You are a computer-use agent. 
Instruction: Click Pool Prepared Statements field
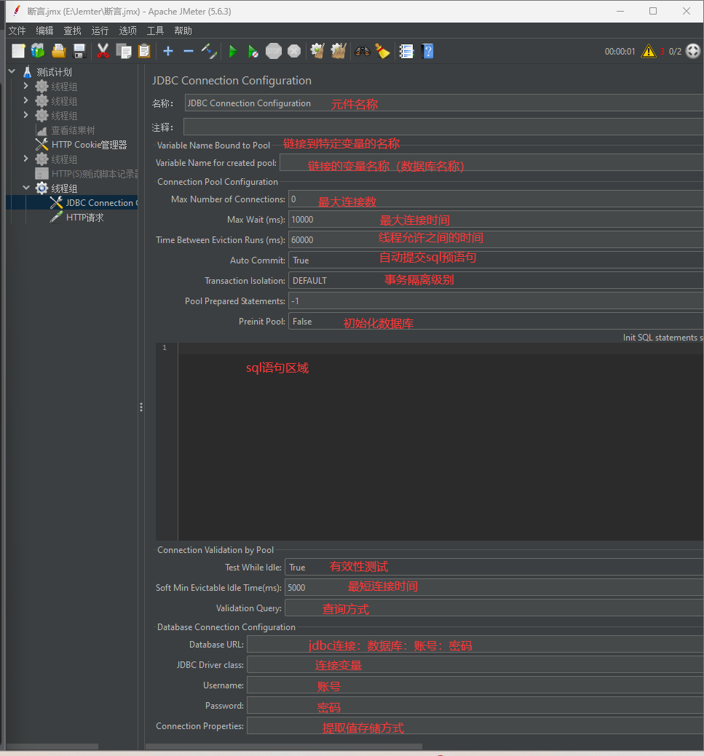(496, 301)
